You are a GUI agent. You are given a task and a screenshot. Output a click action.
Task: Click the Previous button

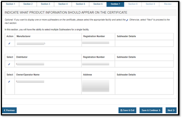click(x=9, y=110)
